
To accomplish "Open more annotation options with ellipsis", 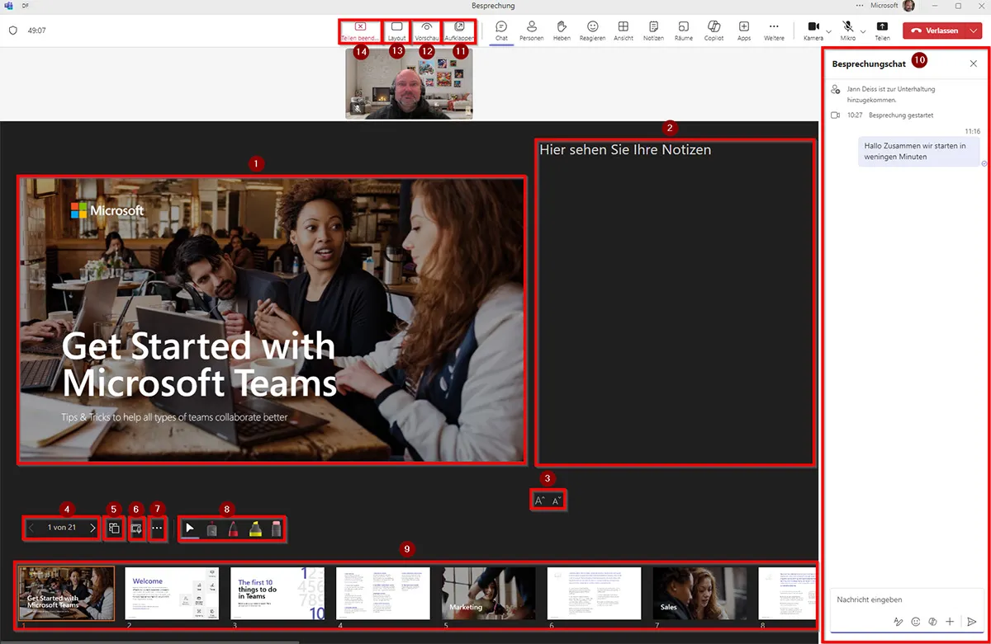I will click(158, 528).
